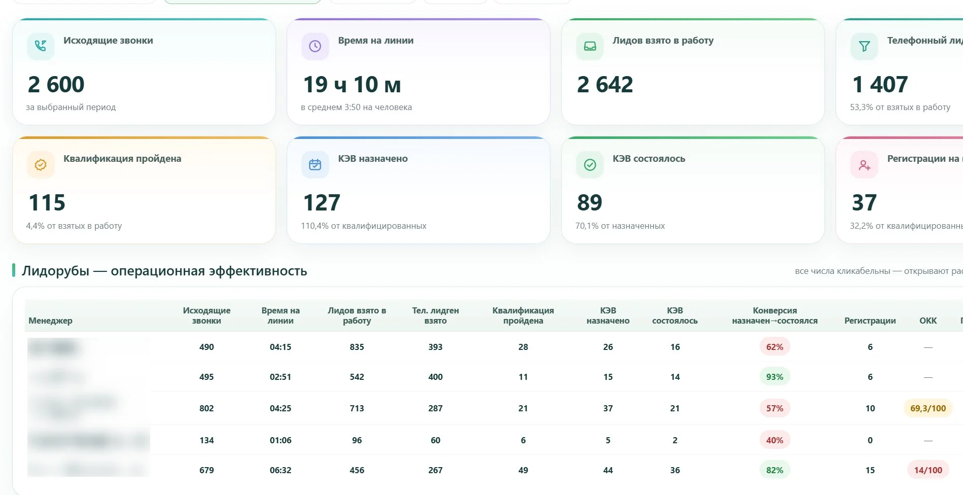
Task: Click the 40% conversion badge
Action: [x=775, y=440]
